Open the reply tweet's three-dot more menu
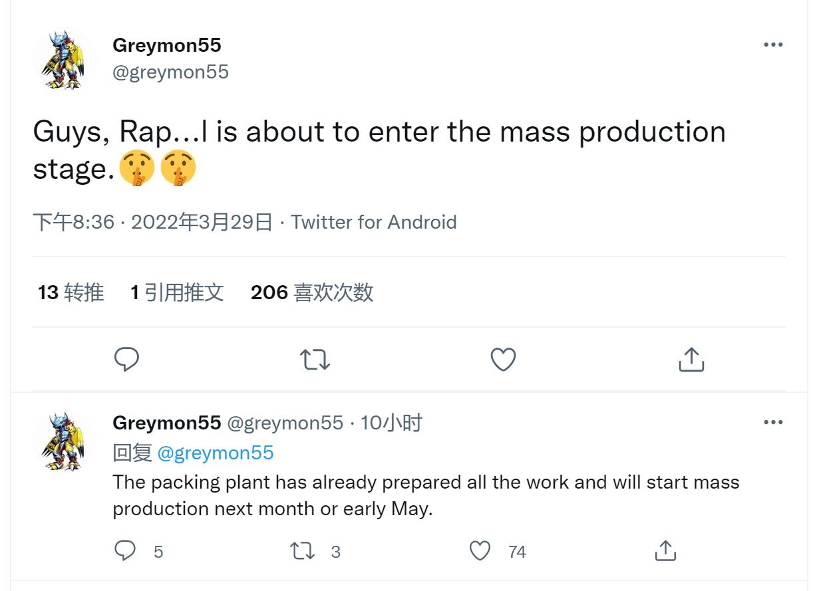The image size is (815, 591). [773, 422]
